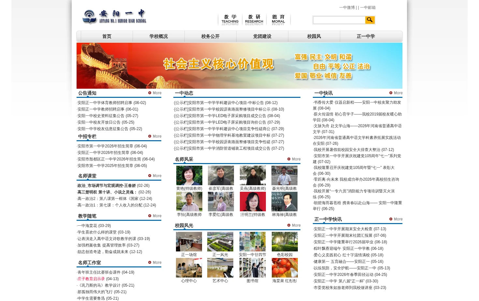
Task: Click 汪明兰 teacher photo
Action: (x=253, y=202)
